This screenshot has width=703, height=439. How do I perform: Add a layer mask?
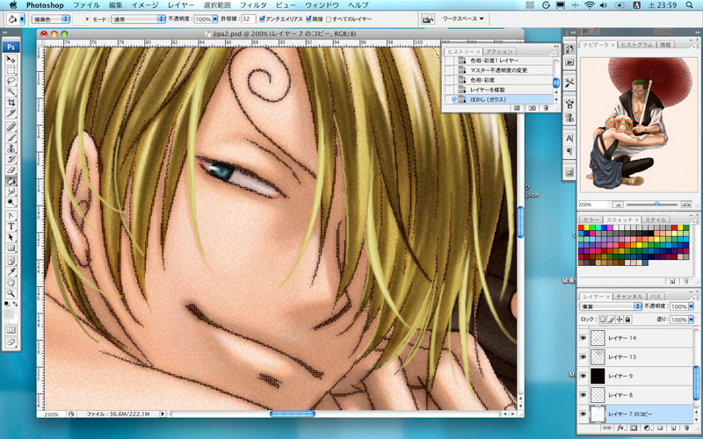[x=634, y=428]
